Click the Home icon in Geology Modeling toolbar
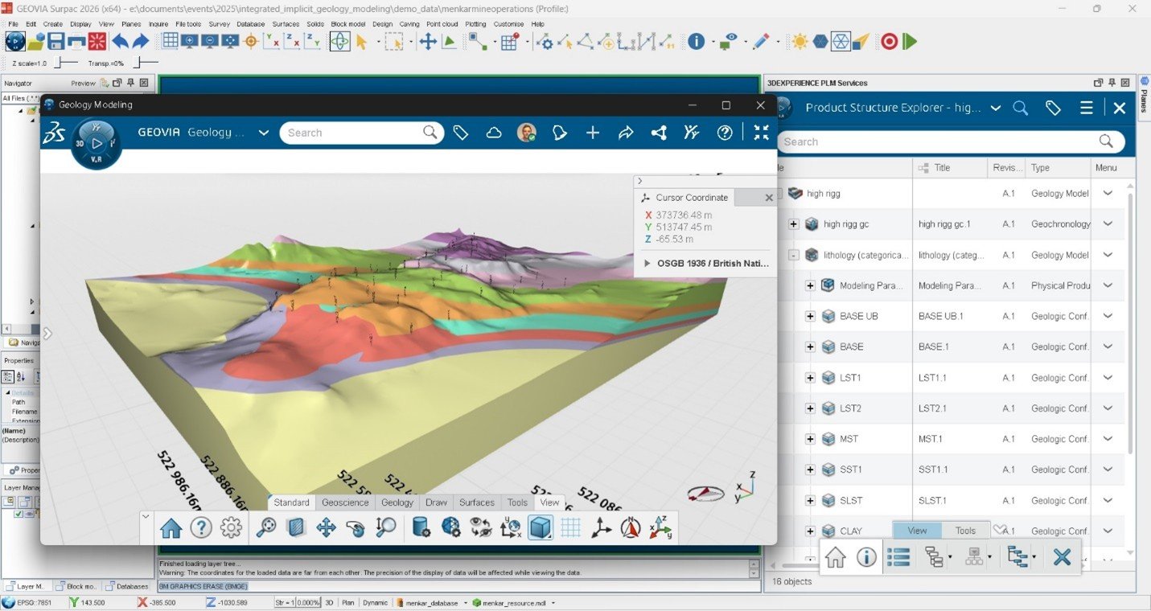 click(171, 527)
